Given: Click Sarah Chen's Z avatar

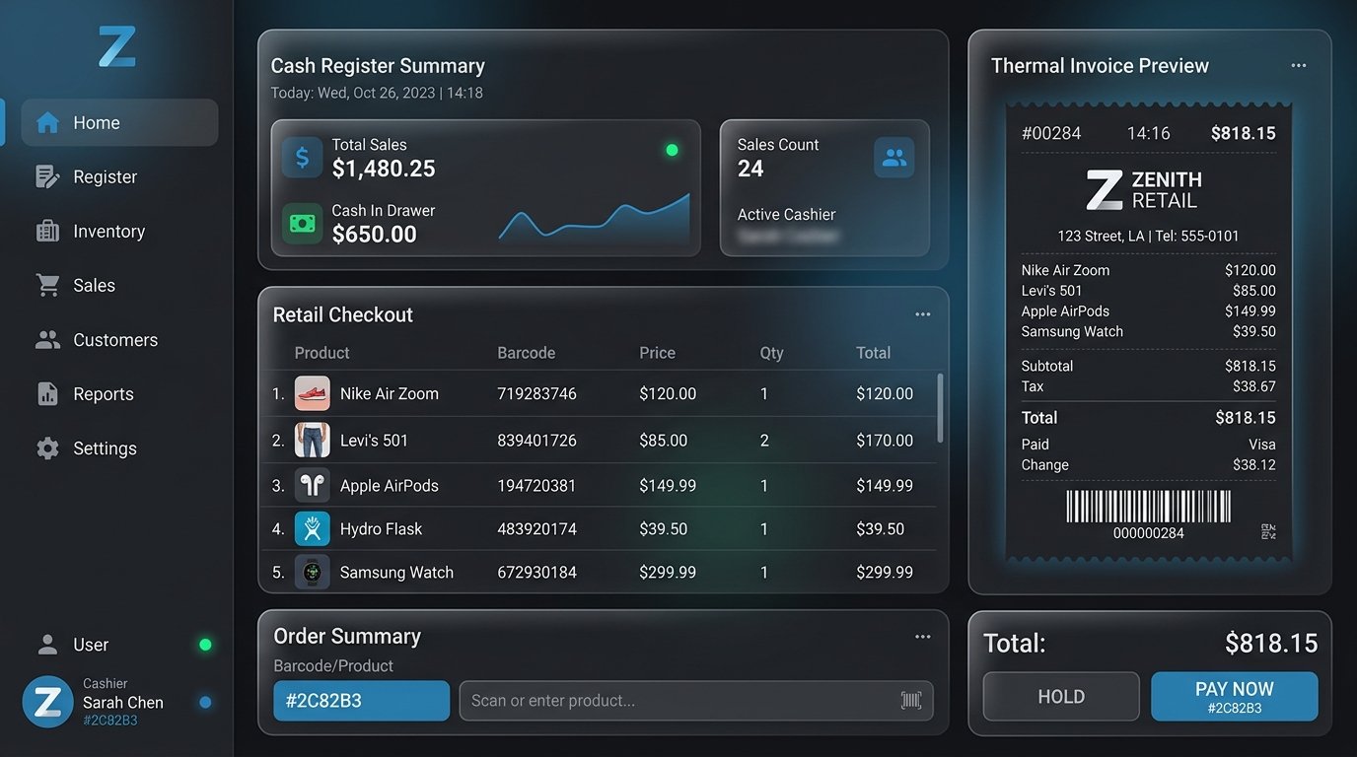Looking at the screenshot, I should (47, 702).
